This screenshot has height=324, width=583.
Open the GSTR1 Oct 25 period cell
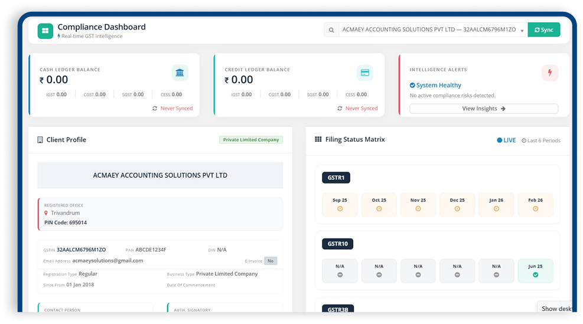(x=379, y=205)
